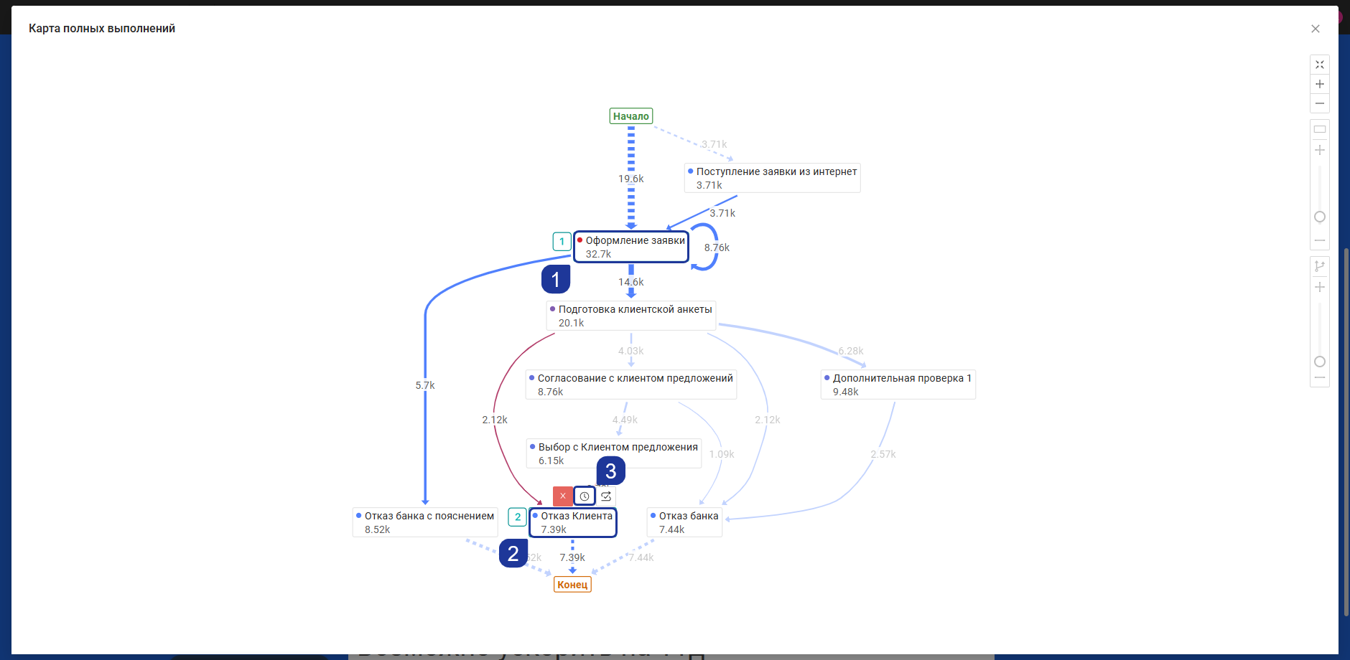Click the Начало start node
This screenshot has height=660, width=1350.
click(x=631, y=116)
